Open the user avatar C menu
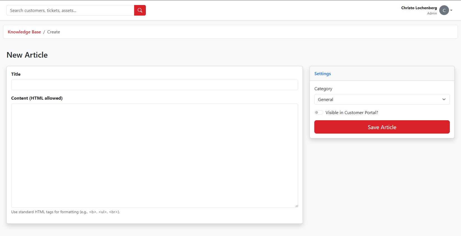Viewport: 461px width, 236px height. click(x=444, y=10)
